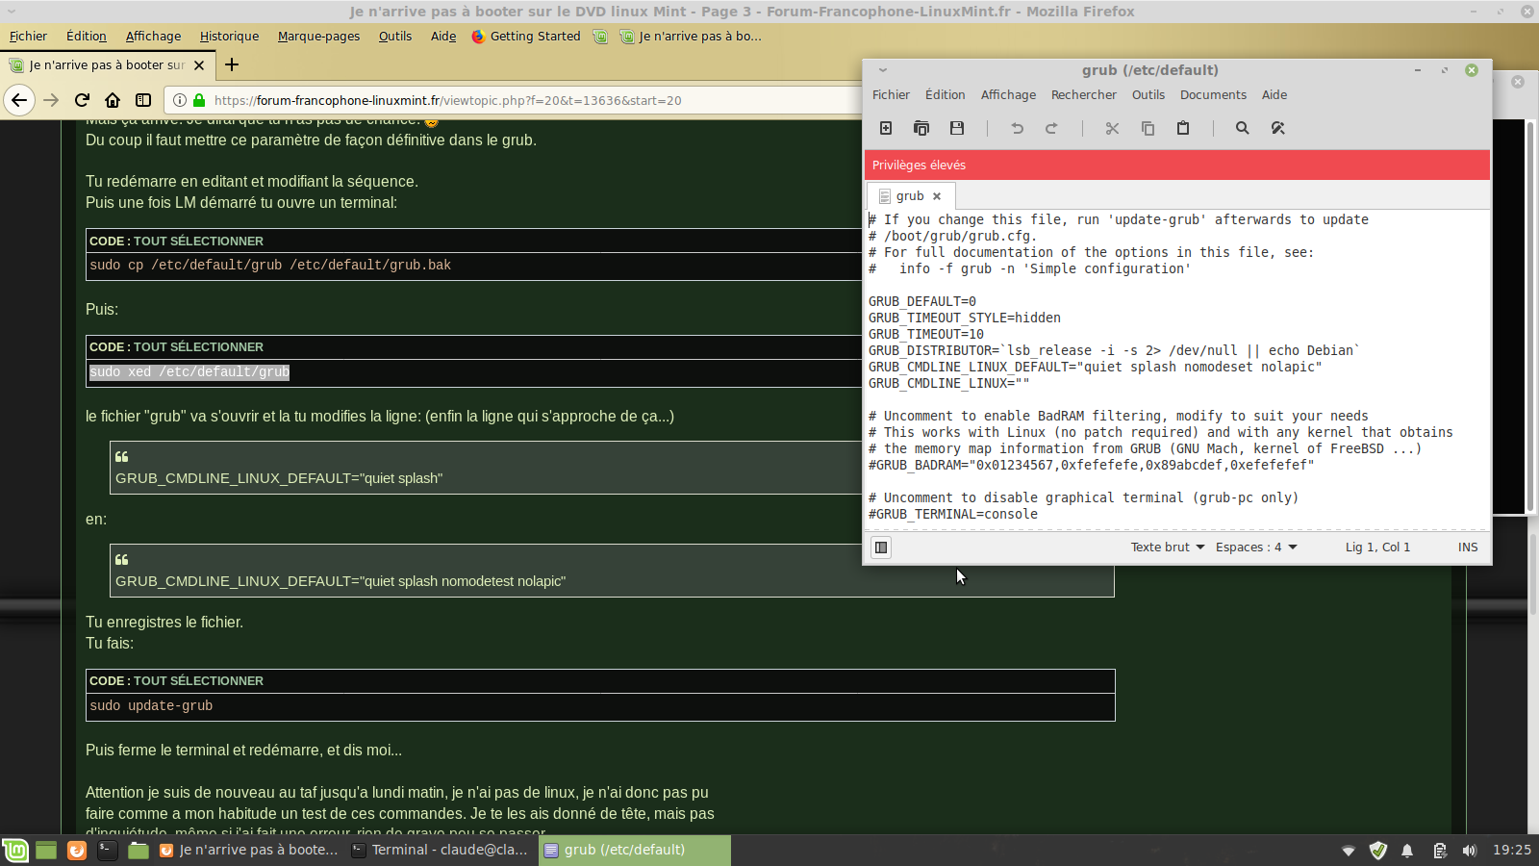Open the Marque-pages menu in Firefox
The image size is (1539, 866).
(318, 37)
